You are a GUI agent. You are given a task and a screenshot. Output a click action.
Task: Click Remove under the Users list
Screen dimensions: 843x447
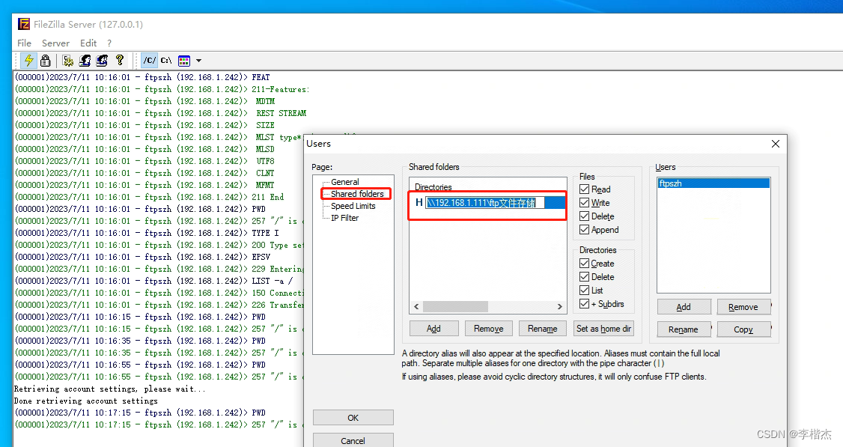pos(743,307)
